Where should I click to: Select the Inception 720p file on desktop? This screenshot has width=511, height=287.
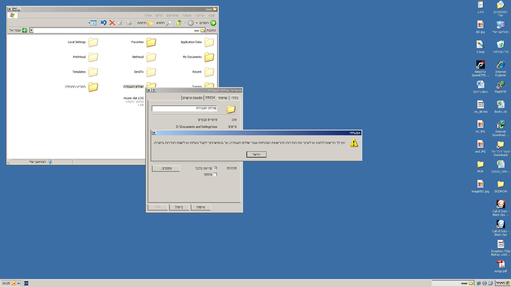point(500,248)
